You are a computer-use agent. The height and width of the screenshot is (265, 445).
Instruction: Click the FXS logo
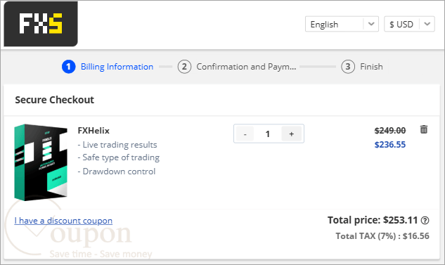pyautogui.click(x=41, y=24)
